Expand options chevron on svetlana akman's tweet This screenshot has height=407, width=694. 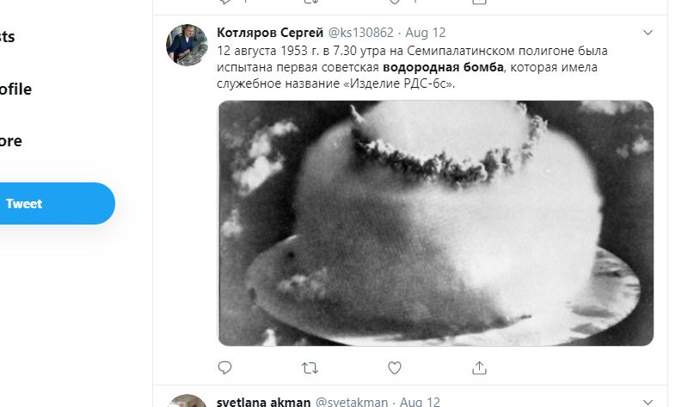648,402
